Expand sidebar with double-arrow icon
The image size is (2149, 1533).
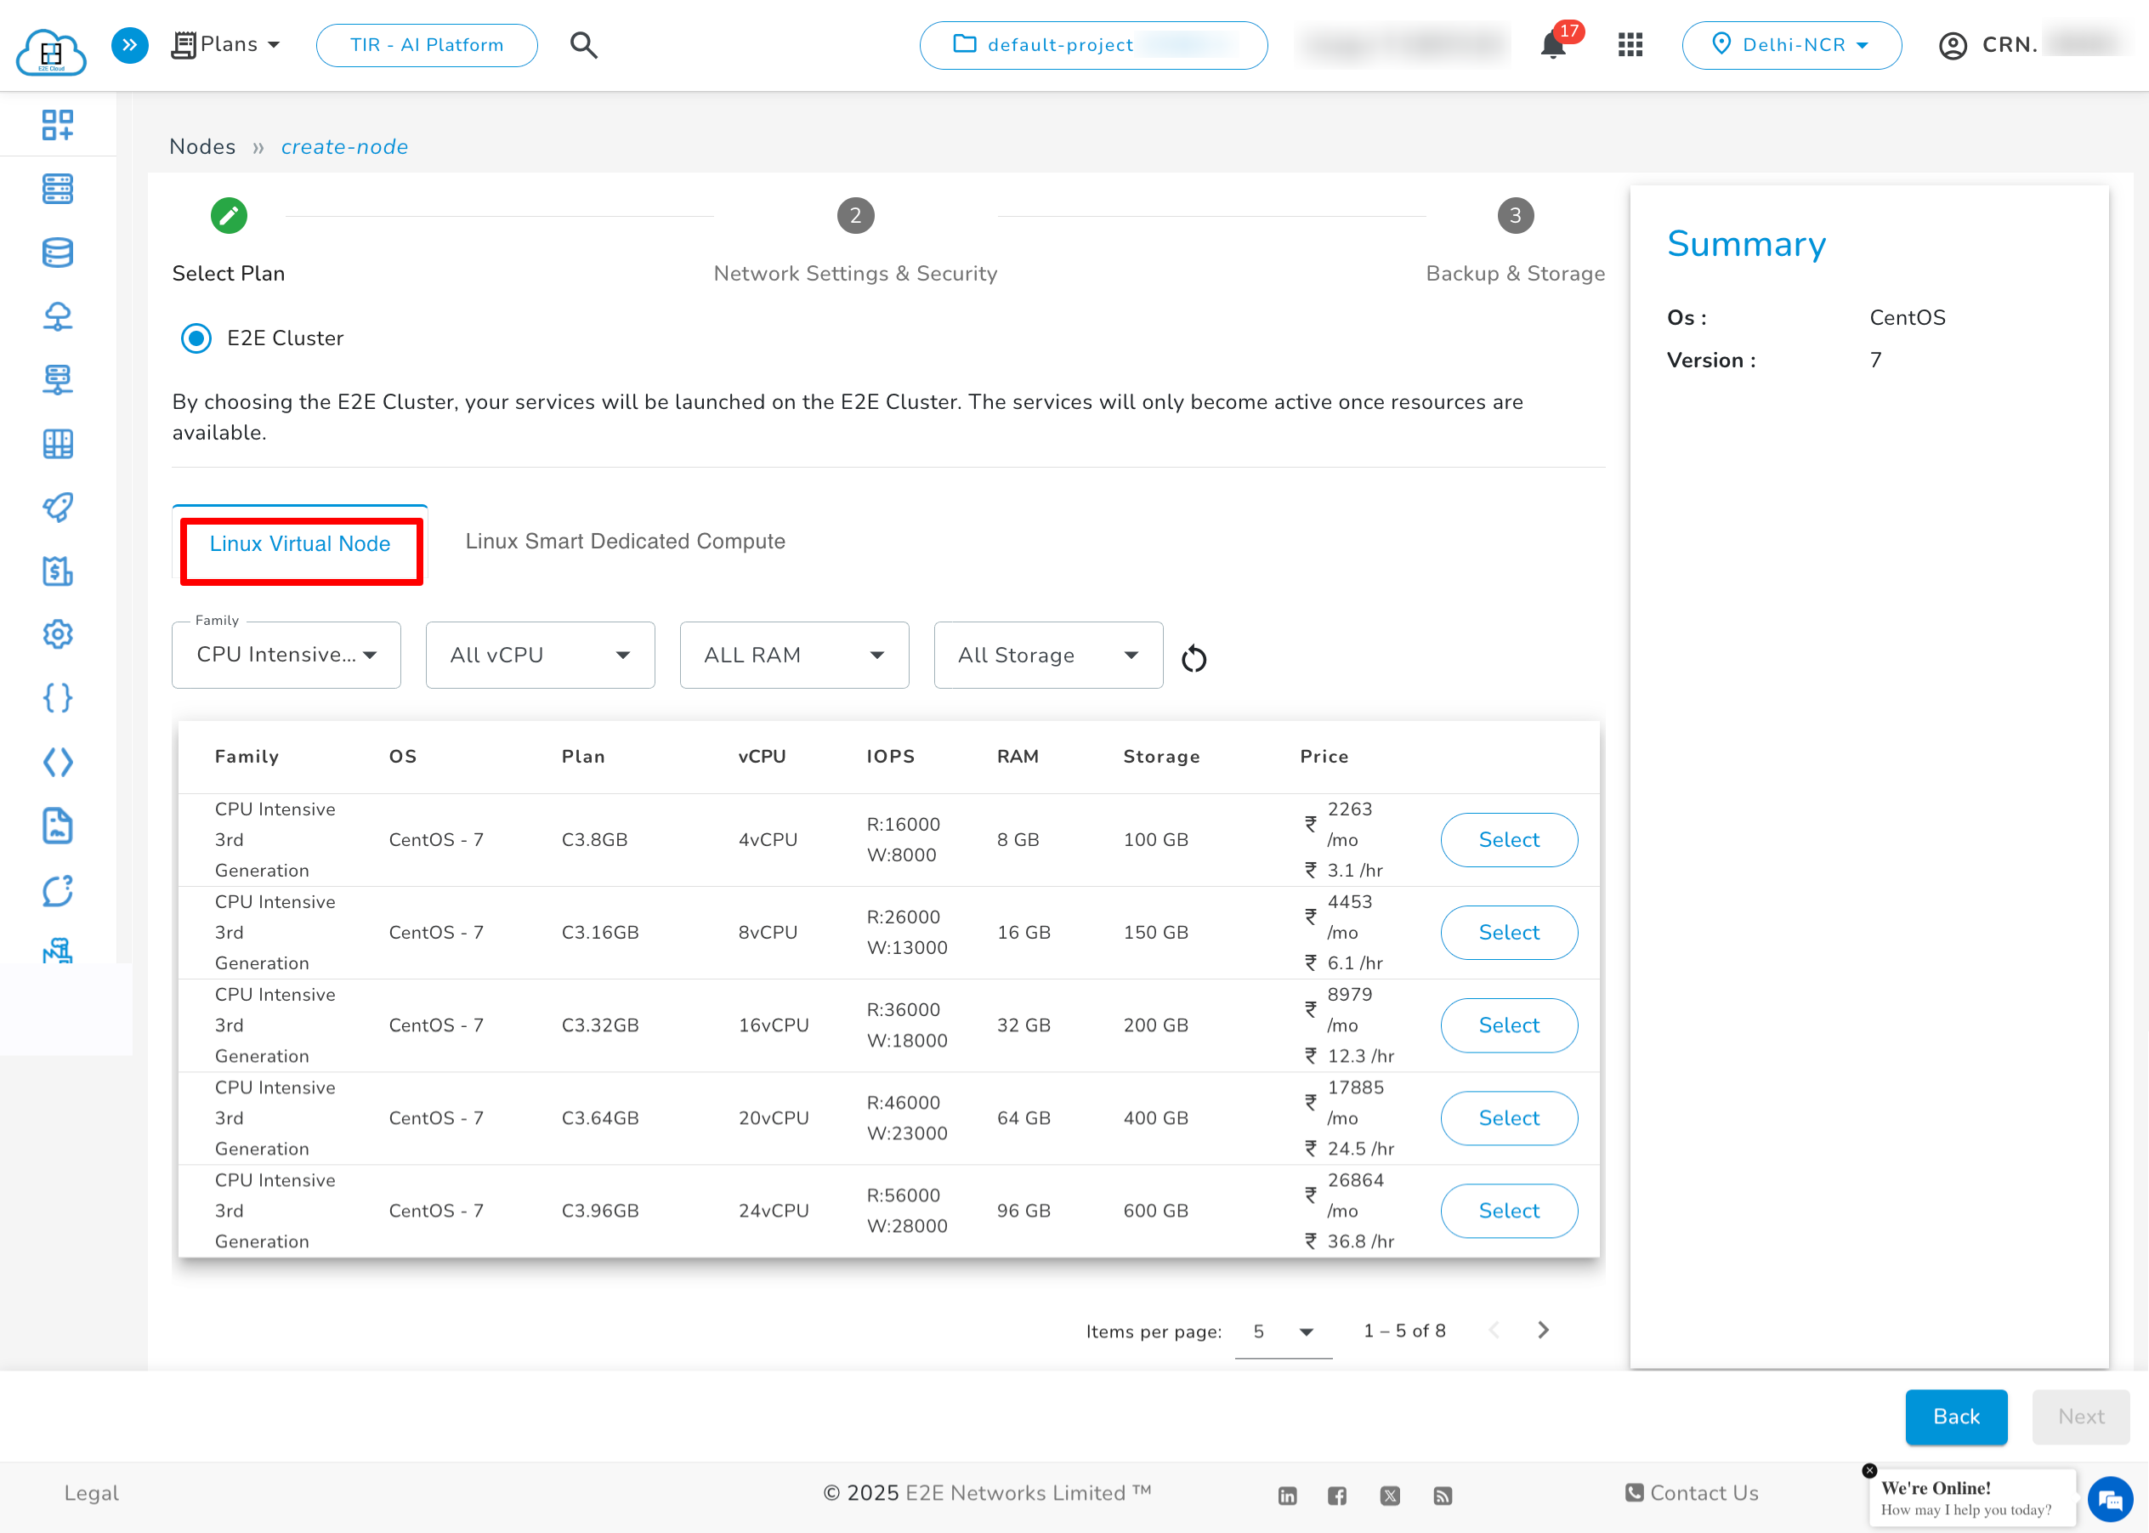[129, 44]
